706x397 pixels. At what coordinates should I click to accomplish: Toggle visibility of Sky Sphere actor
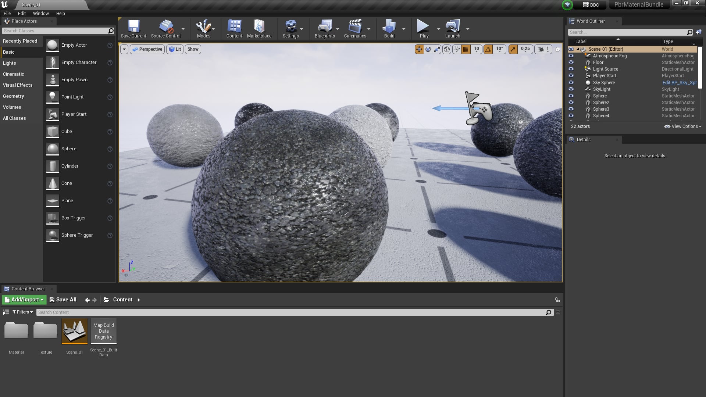571,83
